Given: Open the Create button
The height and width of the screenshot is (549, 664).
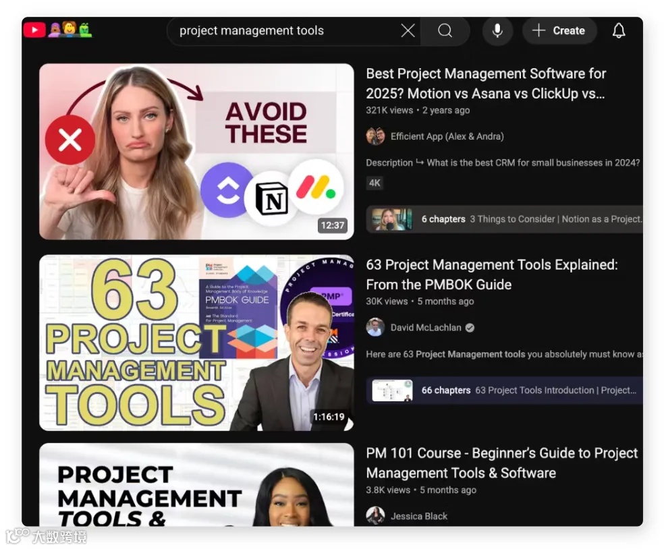Looking at the screenshot, I should click(559, 30).
